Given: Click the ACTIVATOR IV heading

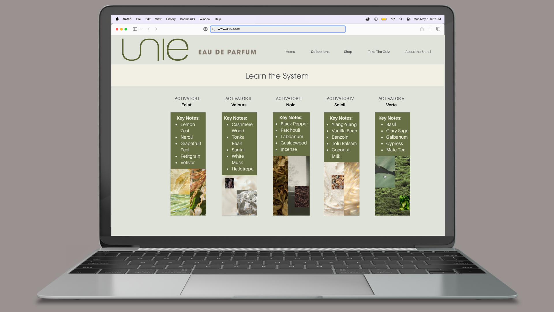Looking at the screenshot, I should pyautogui.click(x=340, y=99).
